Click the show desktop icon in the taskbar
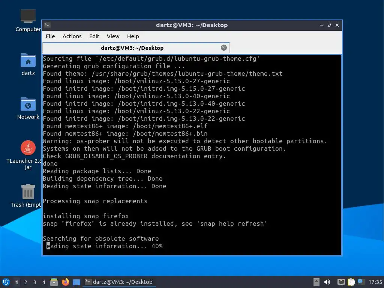Screen dimensions: 384x288 click(76, 282)
